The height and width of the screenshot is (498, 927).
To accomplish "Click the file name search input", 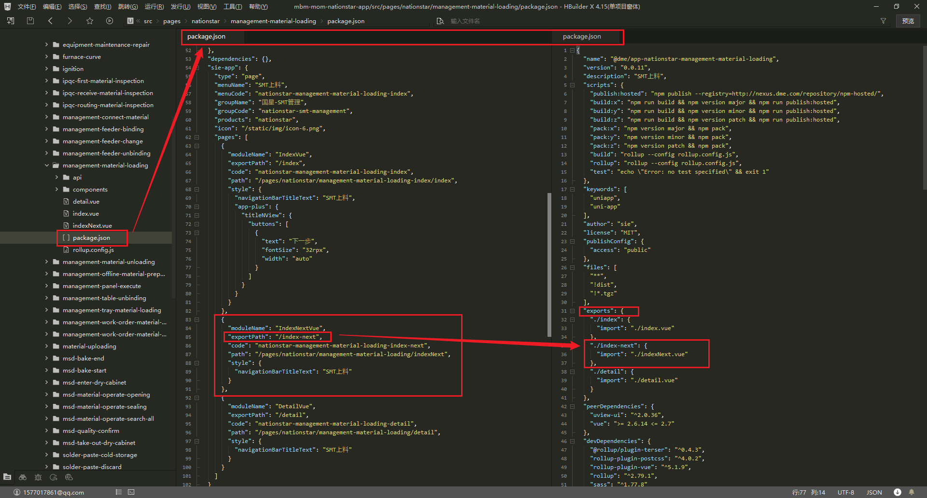I will (465, 21).
